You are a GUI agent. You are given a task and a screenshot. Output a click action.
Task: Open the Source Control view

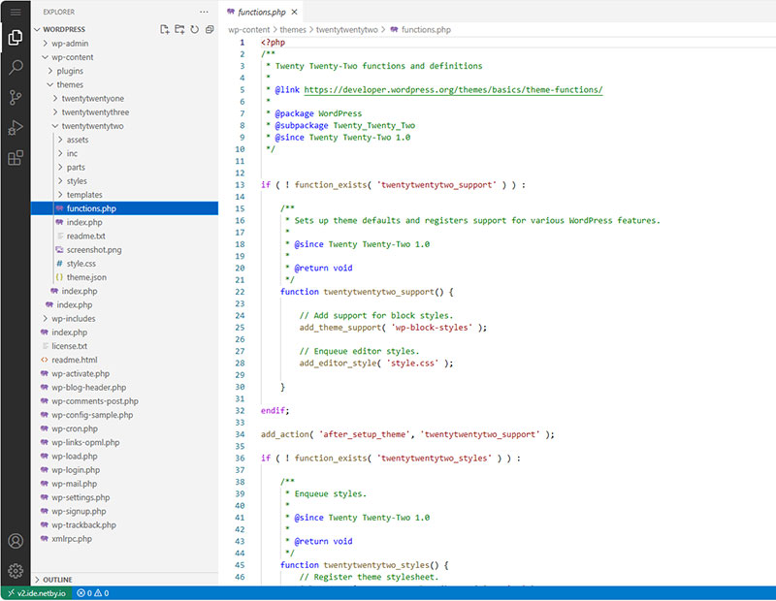click(16, 98)
